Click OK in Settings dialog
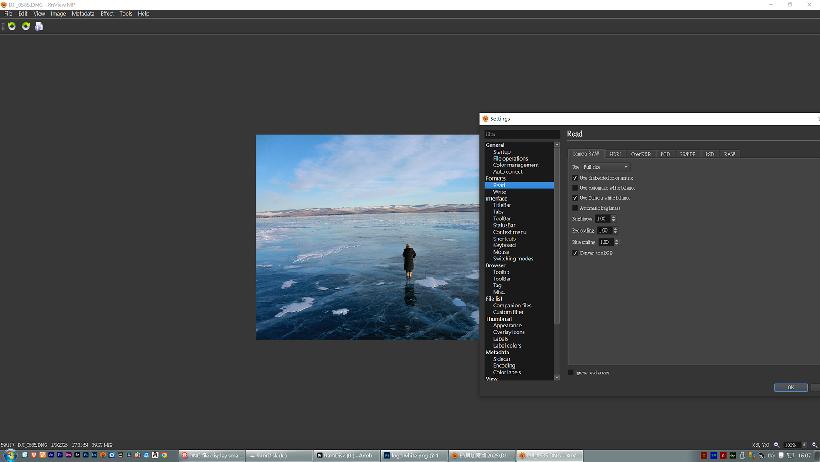820x462 pixels. pyautogui.click(x=791, y=388)
